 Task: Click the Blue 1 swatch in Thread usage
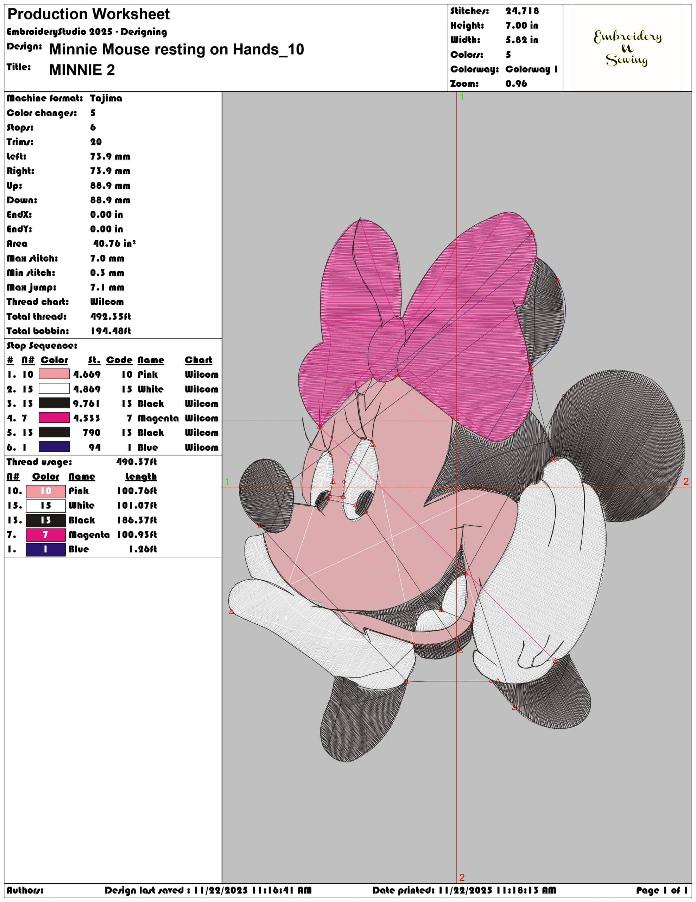[46, 549]
